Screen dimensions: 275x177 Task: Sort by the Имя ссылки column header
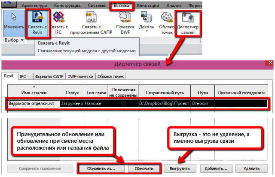coord(34,91)
